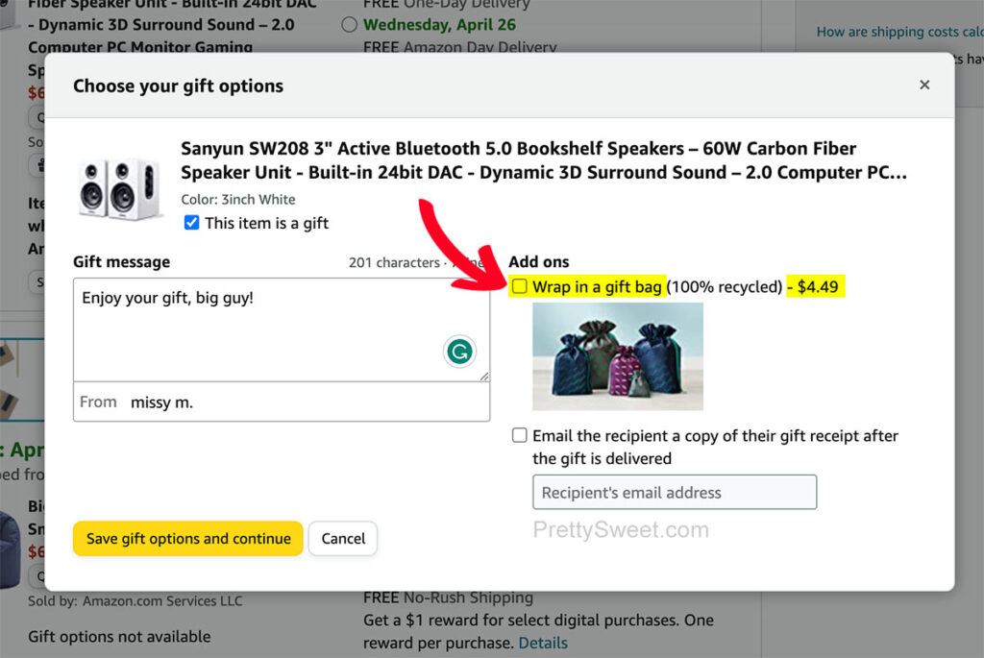This screenshot has width=984, height=658.
Task: Open 'How are shipping costs calculated' link
Action: (x=899, y=32)
